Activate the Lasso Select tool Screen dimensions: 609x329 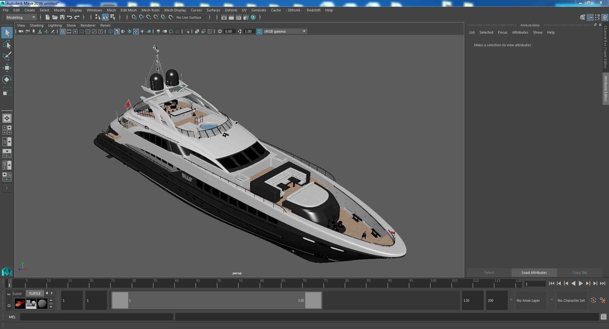pos(7,45)
